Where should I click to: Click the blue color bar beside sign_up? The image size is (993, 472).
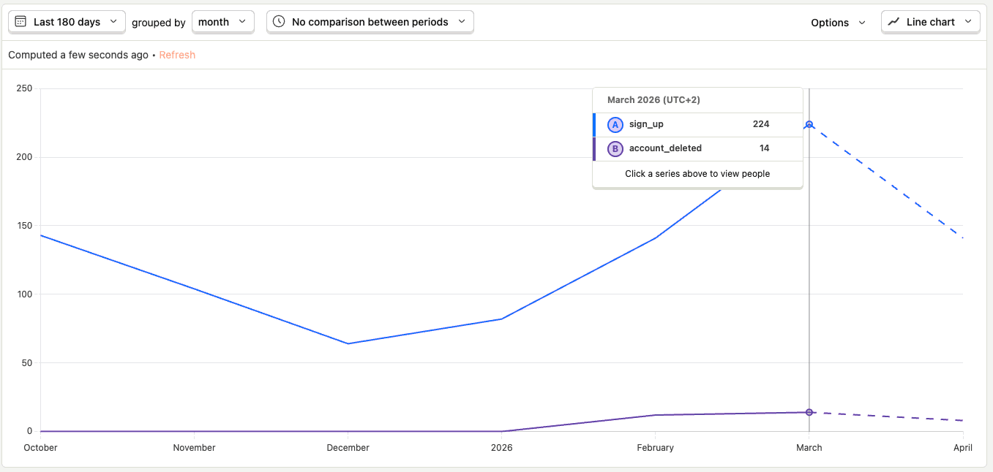(x=594, y=125)
